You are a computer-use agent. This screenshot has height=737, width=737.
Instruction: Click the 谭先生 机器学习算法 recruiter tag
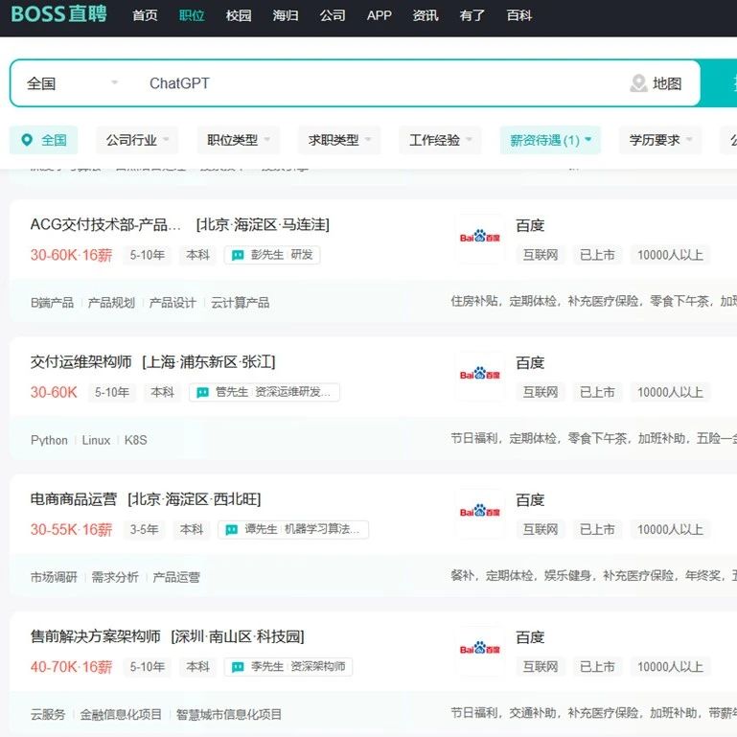pos(293,529)
